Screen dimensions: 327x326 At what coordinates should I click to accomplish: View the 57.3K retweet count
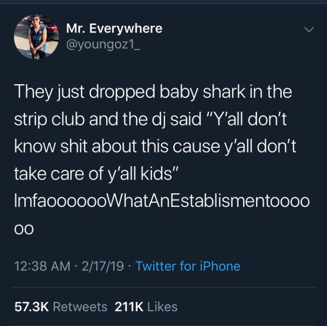[x=32, y=307]
